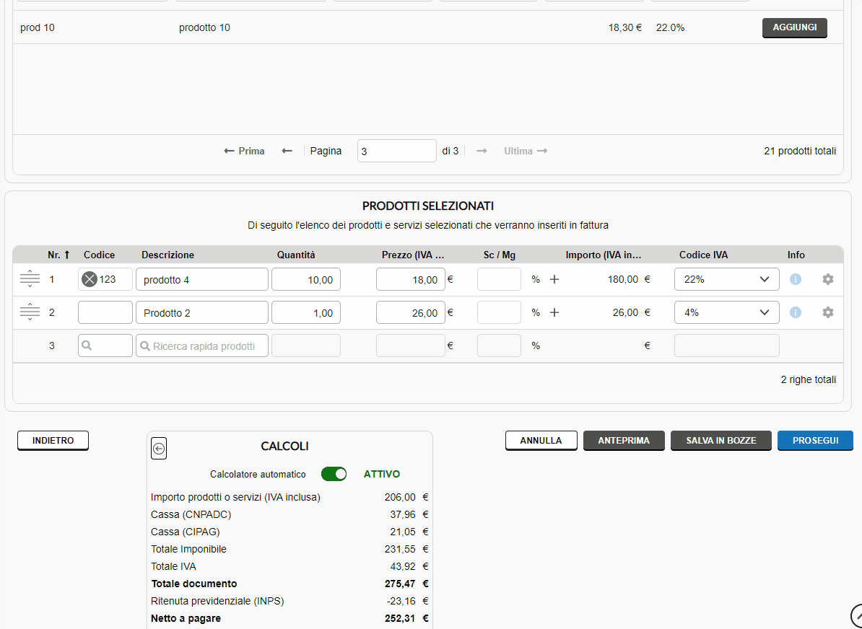Click the price field 26,00

411,312
